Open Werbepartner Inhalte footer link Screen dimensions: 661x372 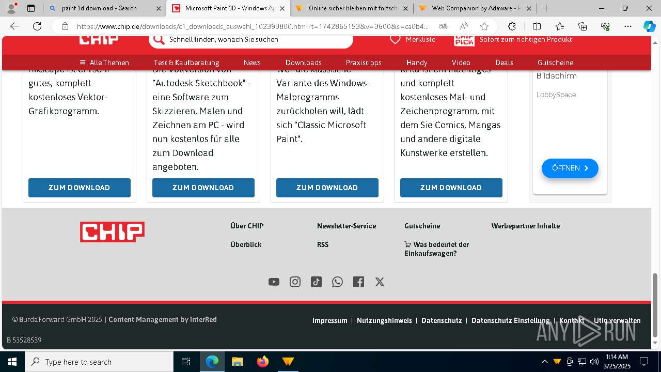pyautogui.click(x=526, y=226)
